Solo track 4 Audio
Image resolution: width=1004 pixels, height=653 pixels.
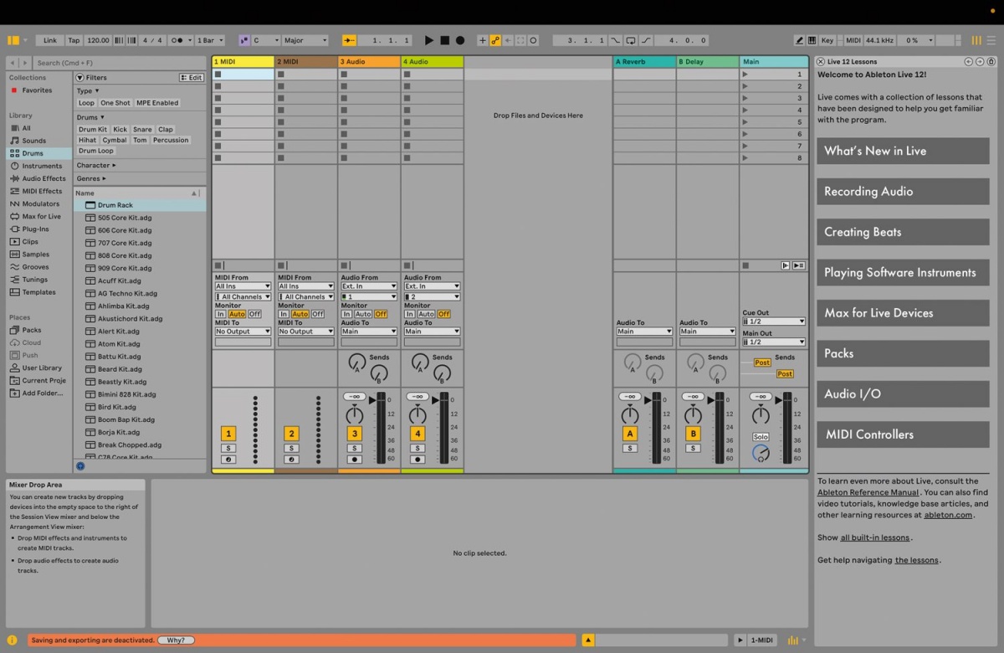tap(417, 449)
